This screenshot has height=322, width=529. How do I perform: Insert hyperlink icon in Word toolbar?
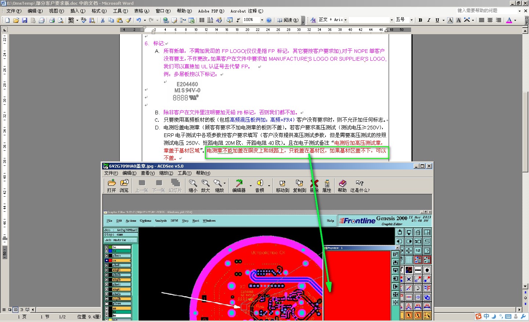pos(166,20)
